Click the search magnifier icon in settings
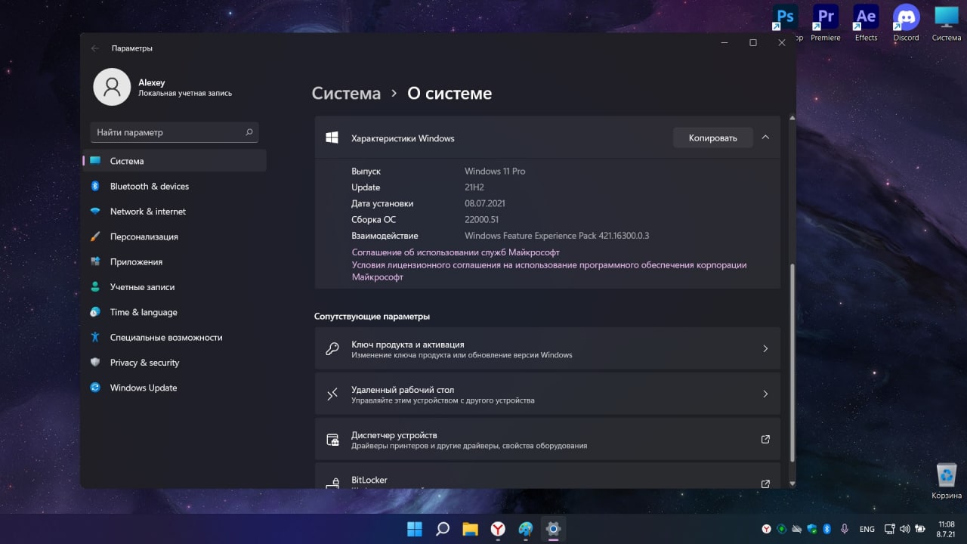The height and width of the screenshot is (544, 967). (249, 132)
